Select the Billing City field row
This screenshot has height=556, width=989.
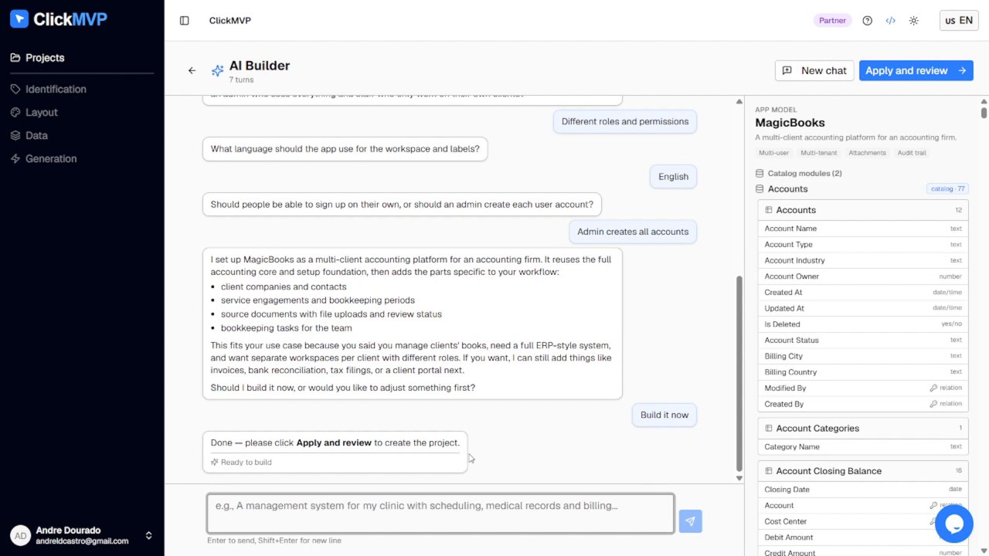863,356
